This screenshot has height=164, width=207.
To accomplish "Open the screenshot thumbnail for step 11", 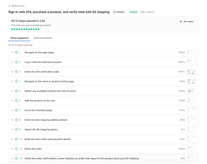I will pos(192,149).
